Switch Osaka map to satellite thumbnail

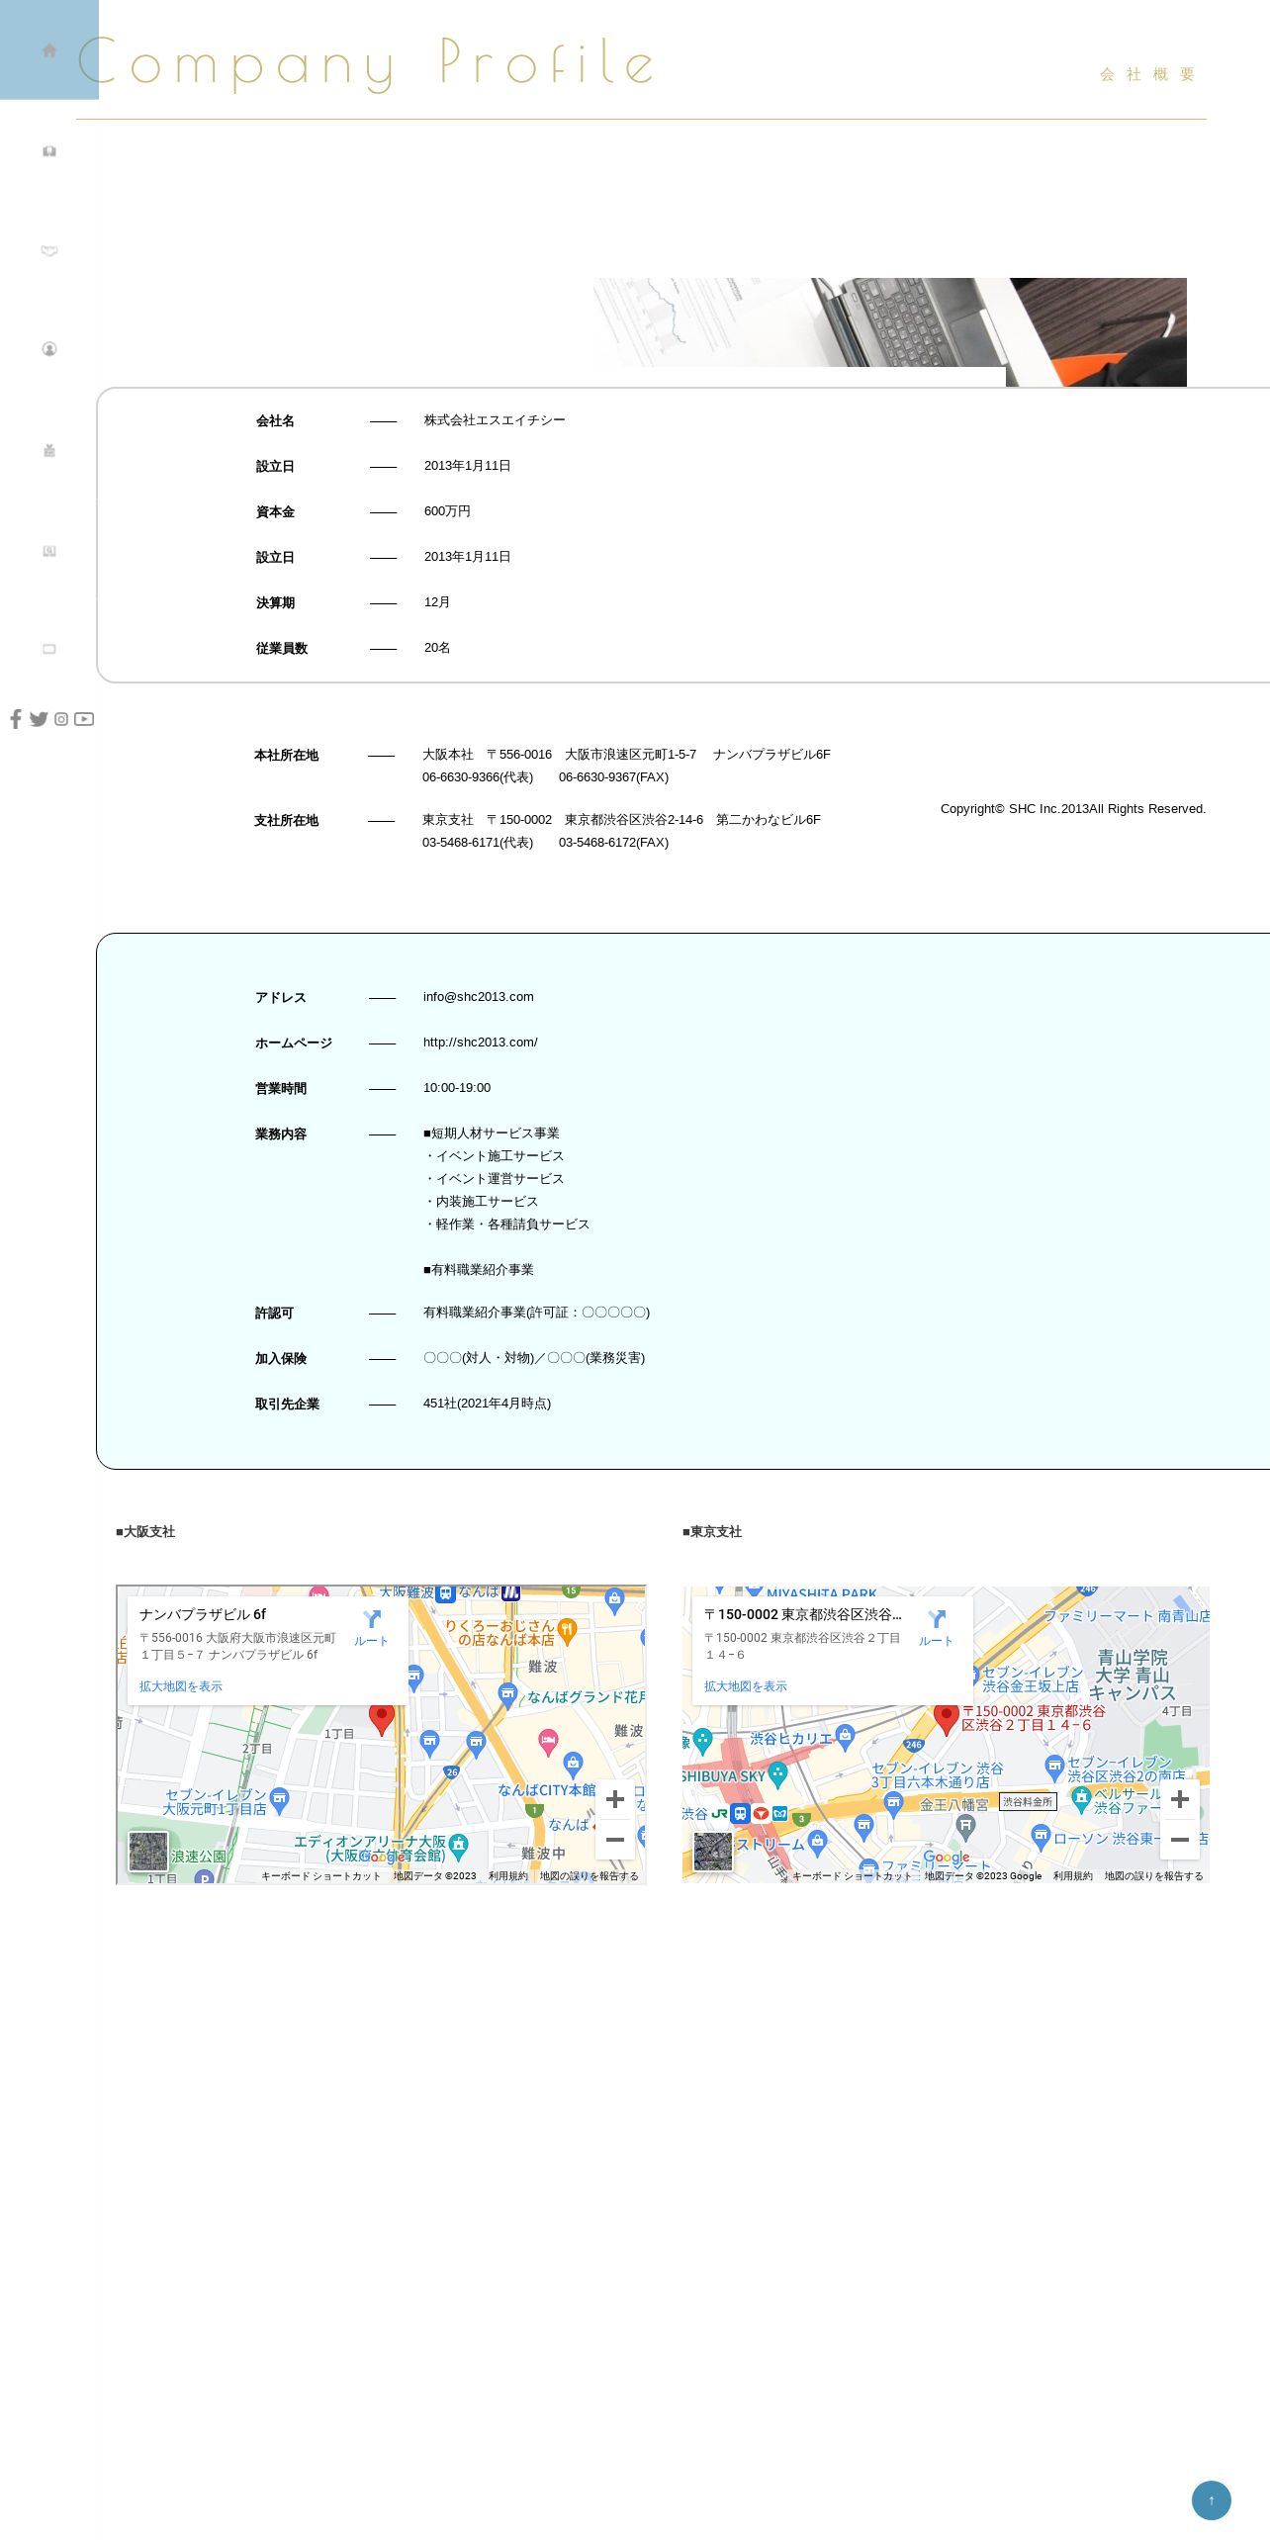click(x=148, y=1852)
